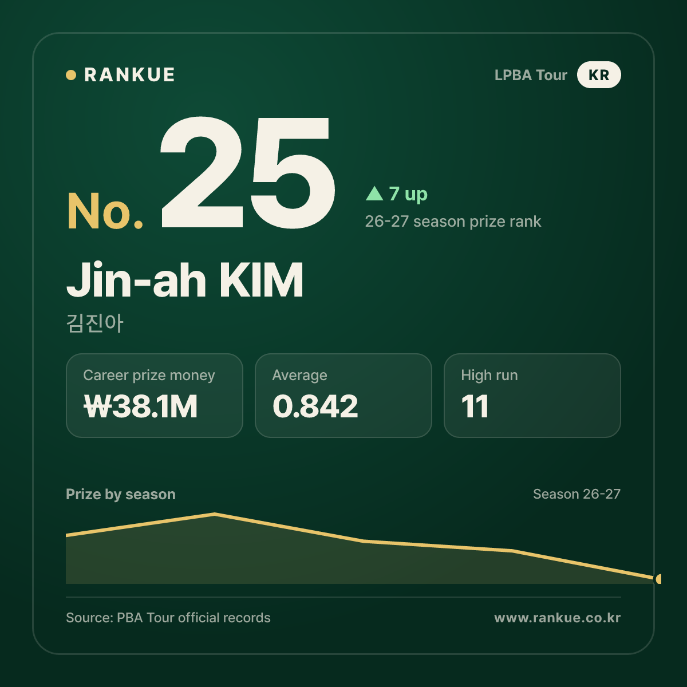687x687 pixels.
Task: Click the 'Prize by season' heading
Action: 121,494
